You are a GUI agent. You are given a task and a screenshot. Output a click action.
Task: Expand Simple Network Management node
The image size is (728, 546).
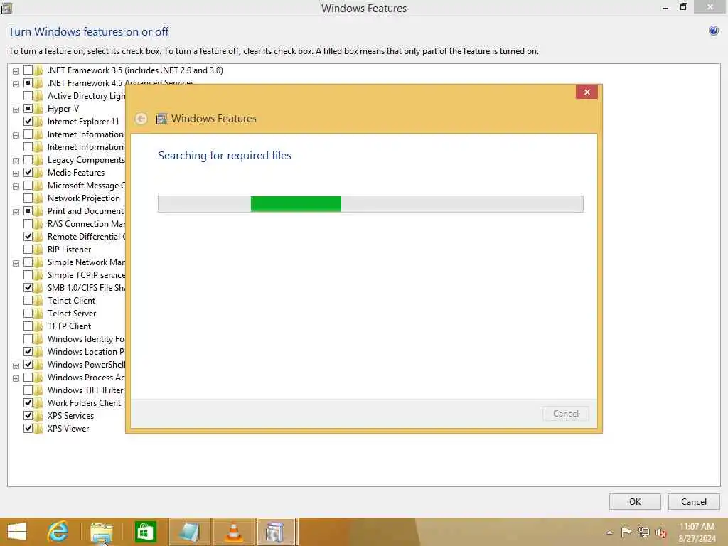(x=16, y=263)
